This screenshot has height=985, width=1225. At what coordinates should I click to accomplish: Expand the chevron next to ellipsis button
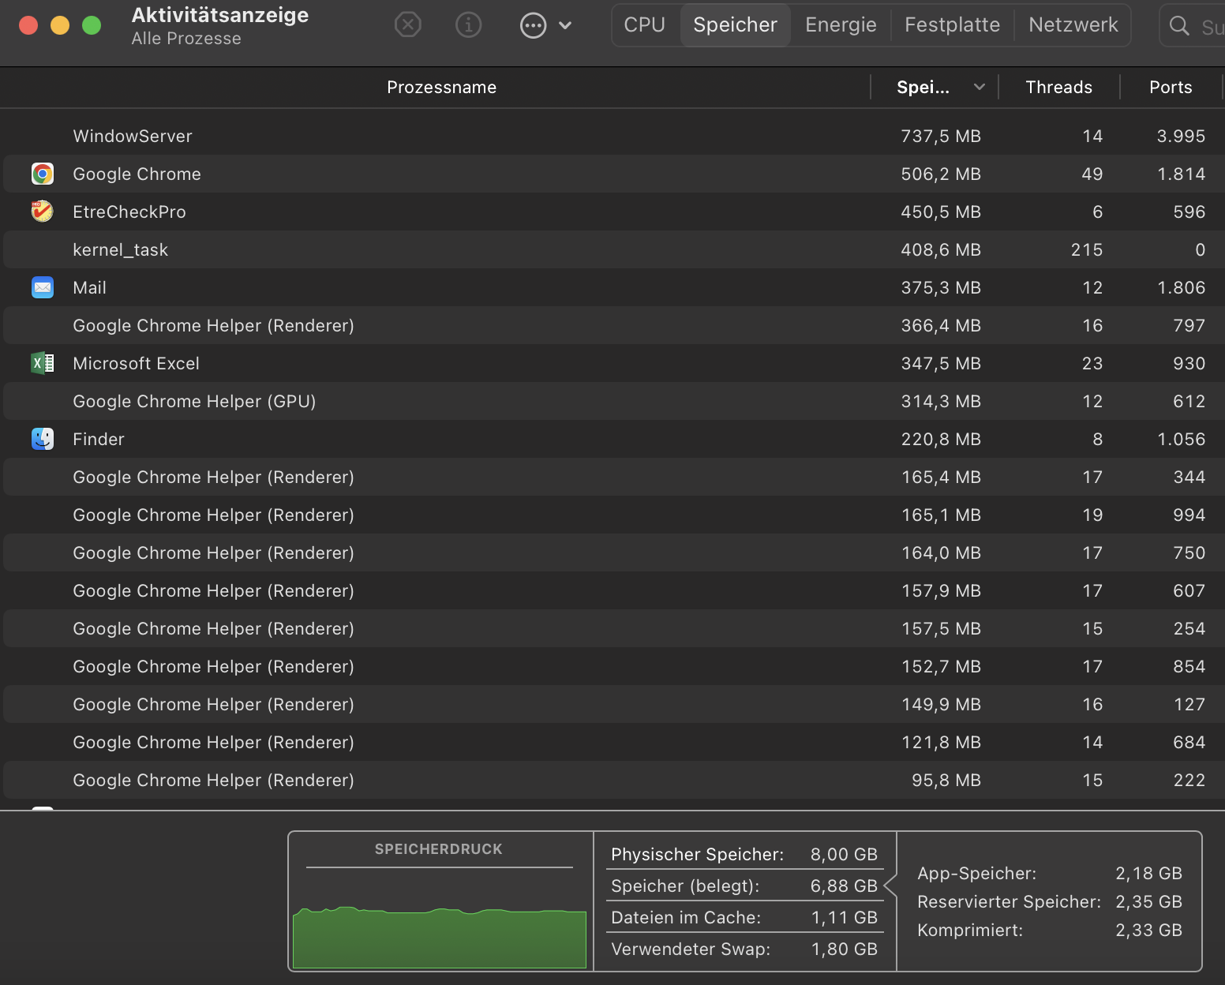coord(565,25)
